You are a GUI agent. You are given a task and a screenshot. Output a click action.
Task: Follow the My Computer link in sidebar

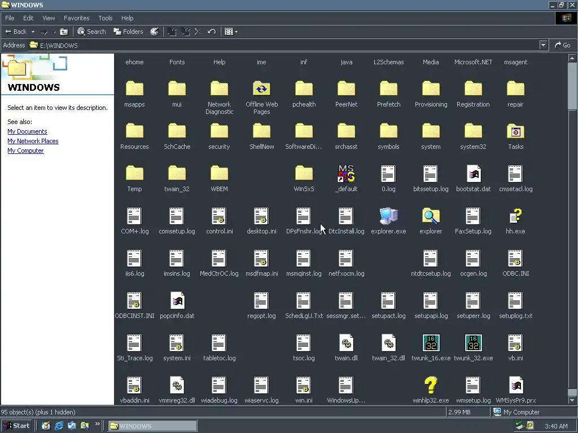pos(25,151)
